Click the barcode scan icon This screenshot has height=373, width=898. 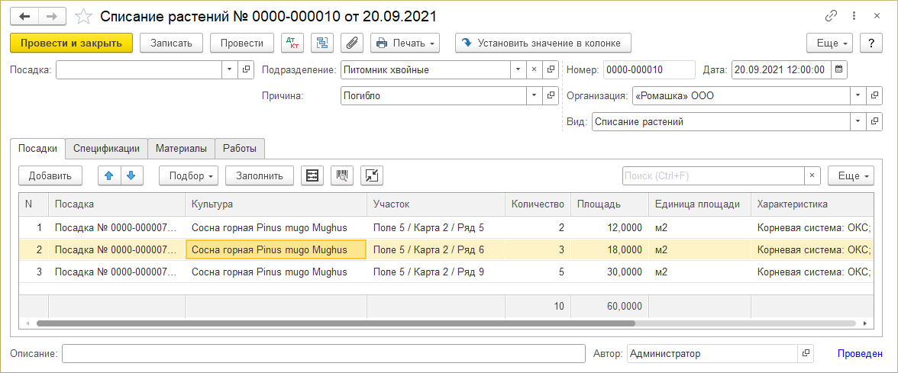pos(342,175)
